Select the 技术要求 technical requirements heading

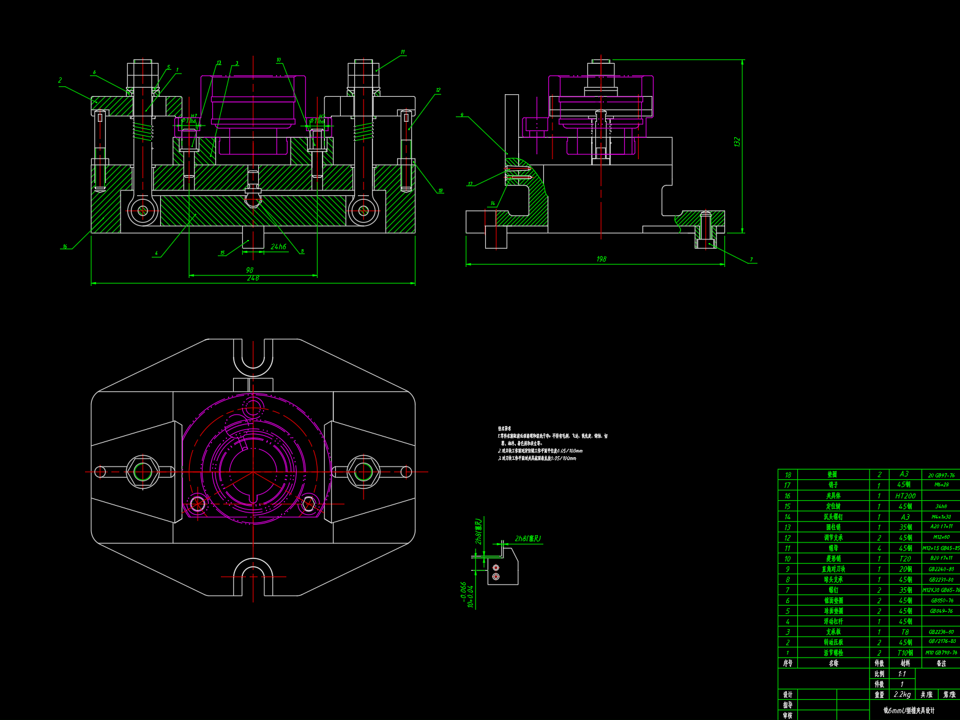(504, 429)
